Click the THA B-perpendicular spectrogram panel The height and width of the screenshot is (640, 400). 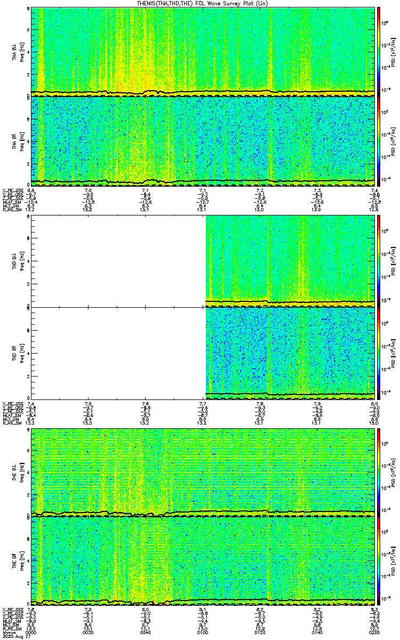pyautogui.click(x=203, y=51)
